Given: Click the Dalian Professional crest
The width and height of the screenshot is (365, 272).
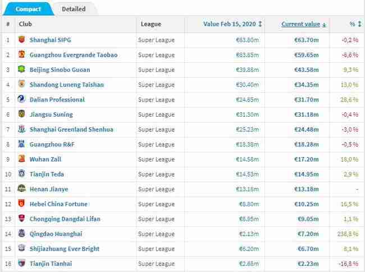Looking at the screenshot, I should [21, 99].
